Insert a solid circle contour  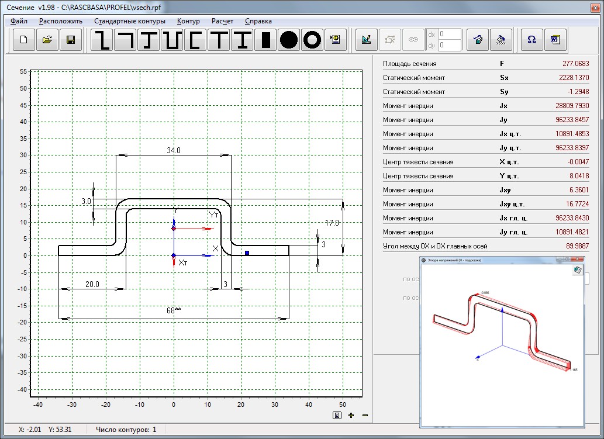point(289,40)
